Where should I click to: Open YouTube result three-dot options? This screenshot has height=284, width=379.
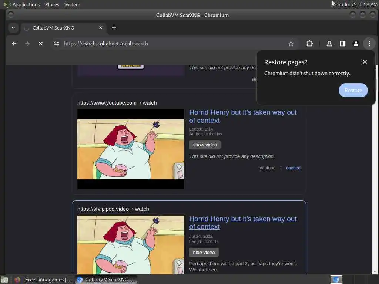[281, 168]
